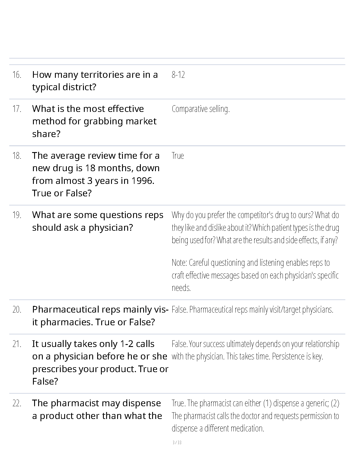
Task: Click question 20 about reps visiting pharmacies
Action: pos(100,316)
